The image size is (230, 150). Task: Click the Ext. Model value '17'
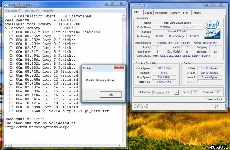[187, 52]
